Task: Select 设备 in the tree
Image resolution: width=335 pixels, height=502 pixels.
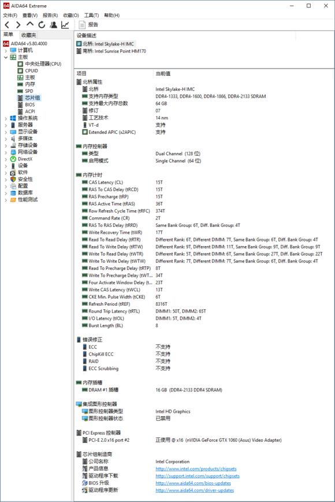Action: tap(23, 166)
